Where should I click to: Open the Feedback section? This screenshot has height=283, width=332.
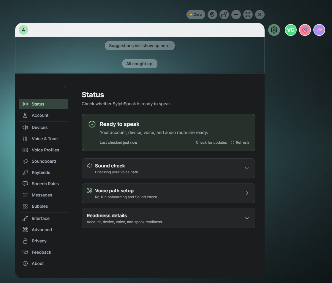click(x=43, y=252)
